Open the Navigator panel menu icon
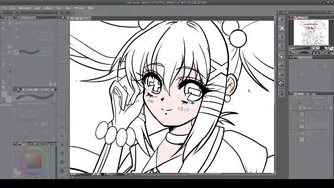 pyautogui.click(x=291, y=17)
